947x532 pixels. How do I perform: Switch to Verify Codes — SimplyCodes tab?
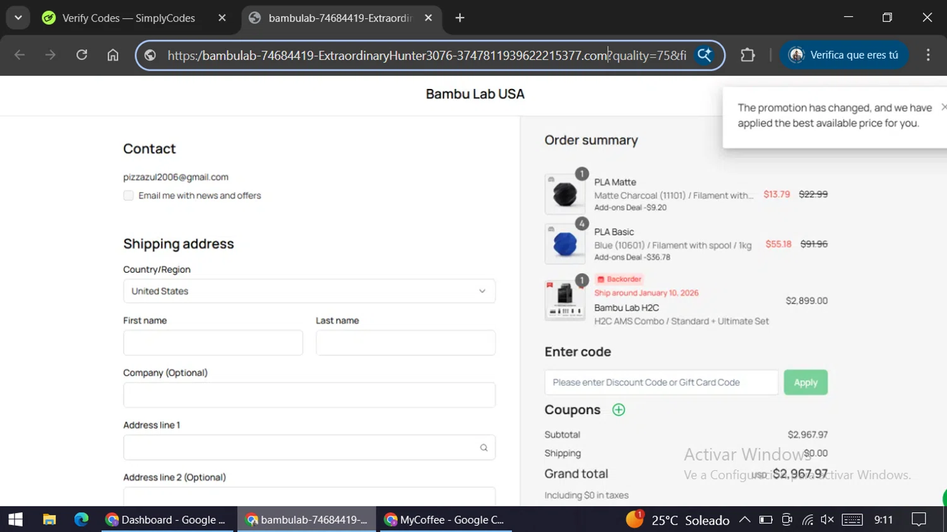(128, 18)
